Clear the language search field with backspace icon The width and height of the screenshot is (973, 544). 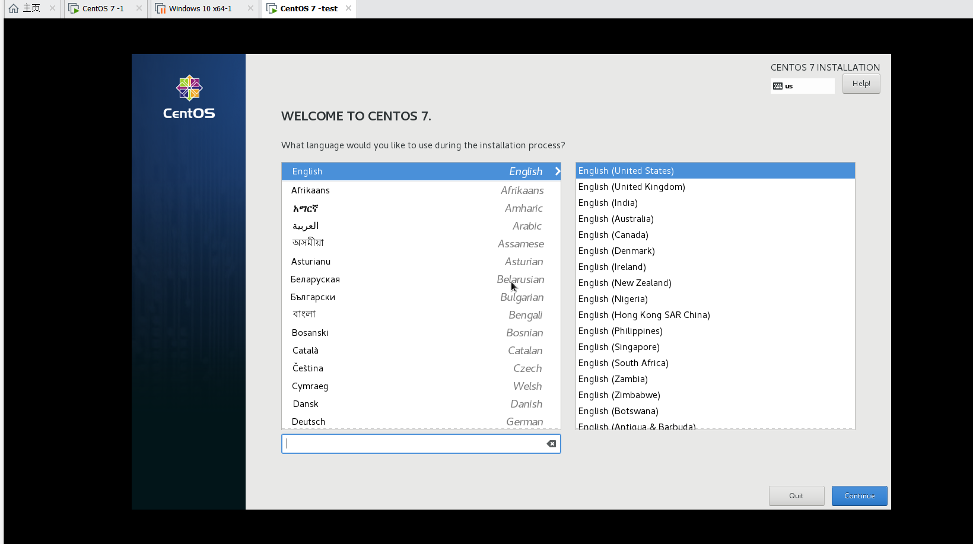[551, 444]
